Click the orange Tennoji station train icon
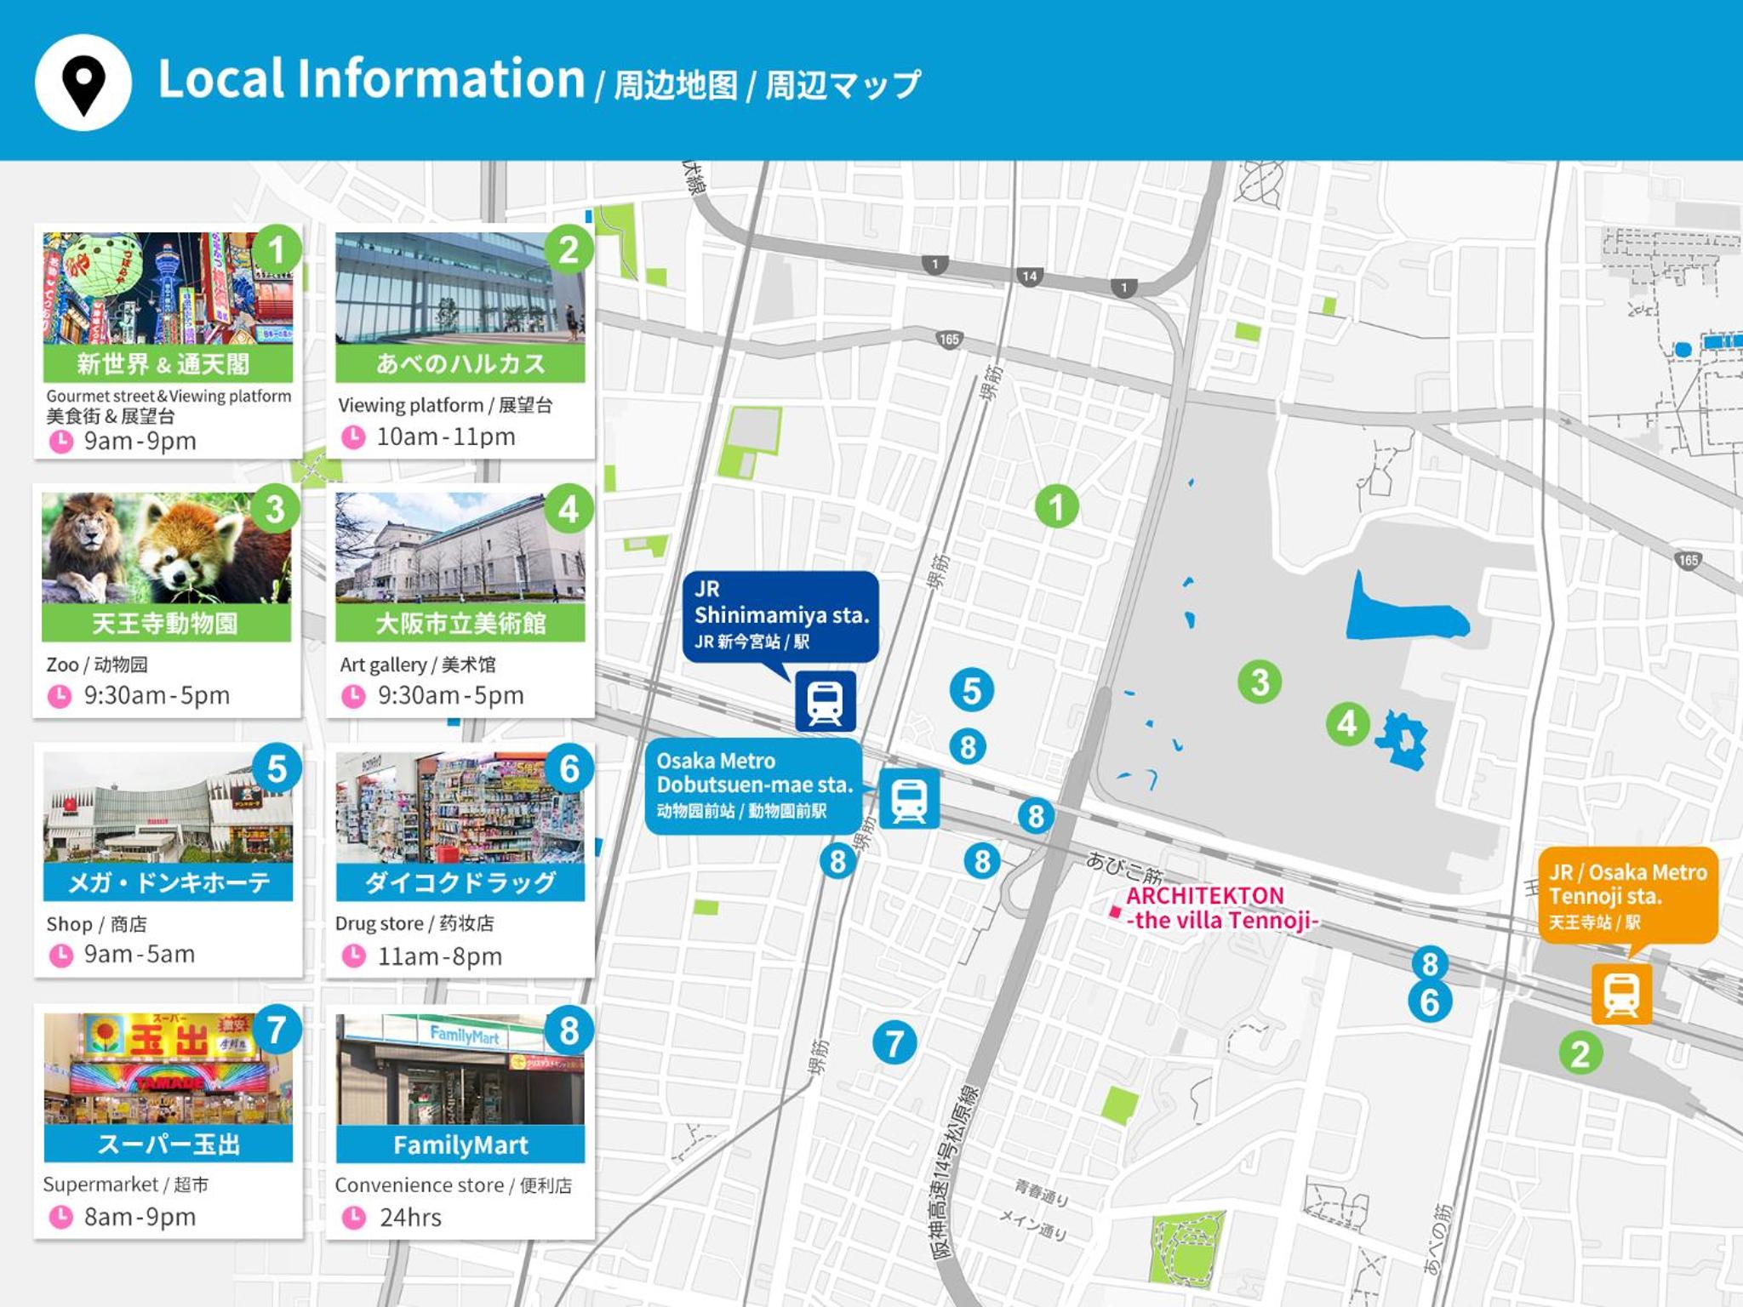This screenshot has height=1307, width=1743. click(x=1621, y=994)
